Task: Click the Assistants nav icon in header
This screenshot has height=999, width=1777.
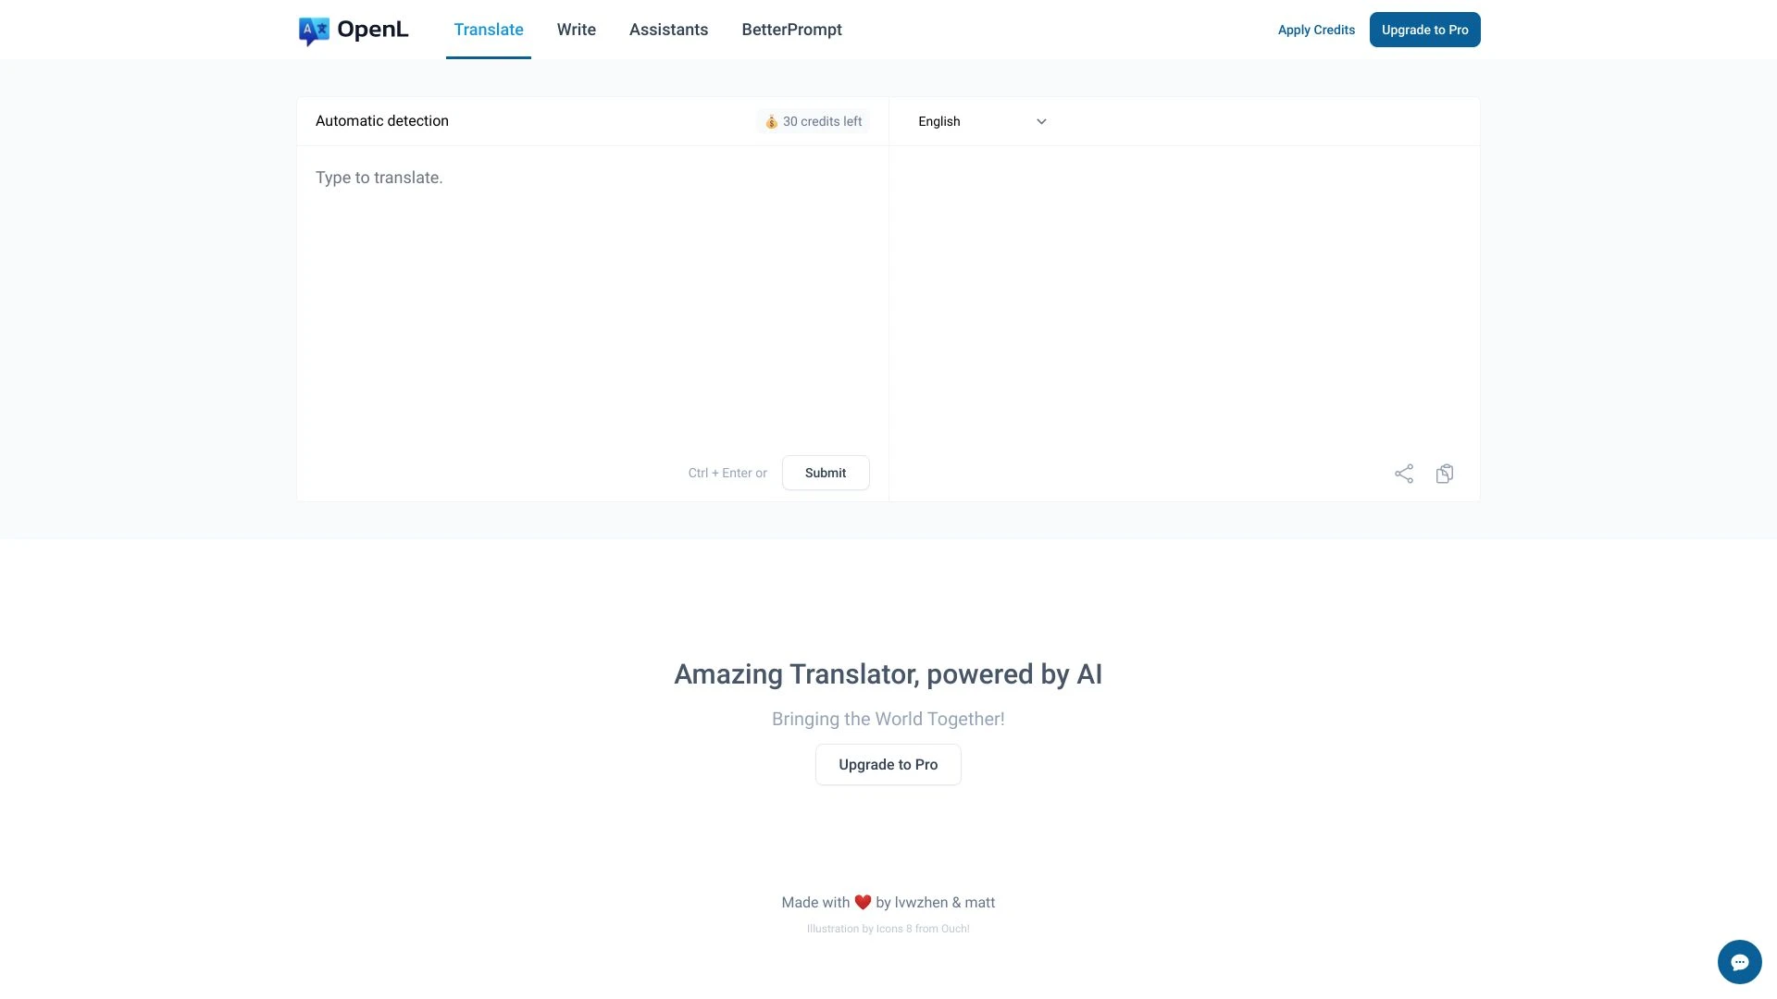Action: (667, 30)
